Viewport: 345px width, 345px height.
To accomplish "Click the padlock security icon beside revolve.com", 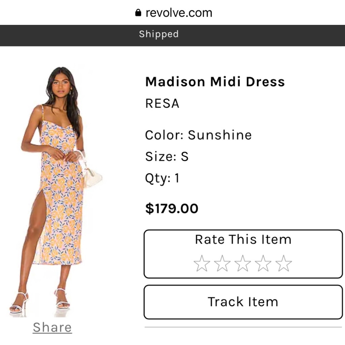I will click(137, 12).
